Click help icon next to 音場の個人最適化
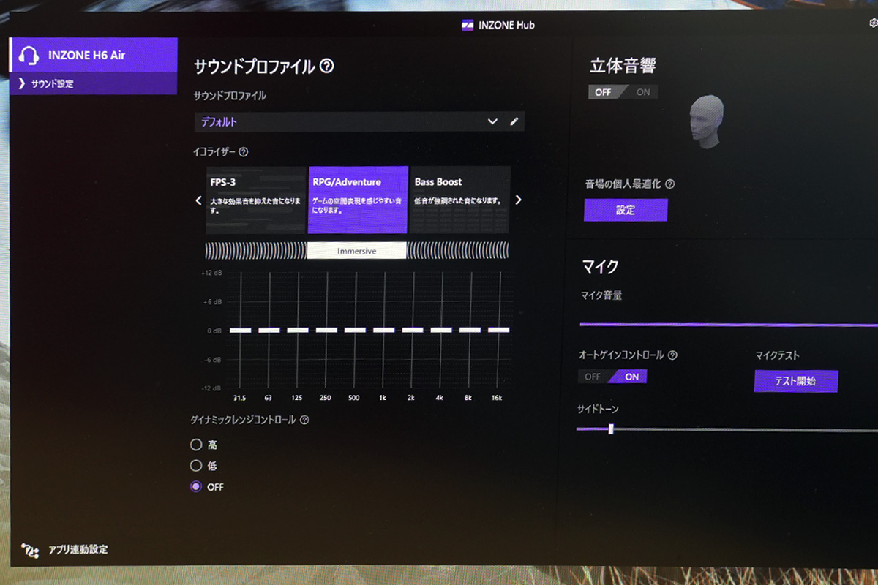Viewport: 878px width, 585px height. [x=669, y=184]
